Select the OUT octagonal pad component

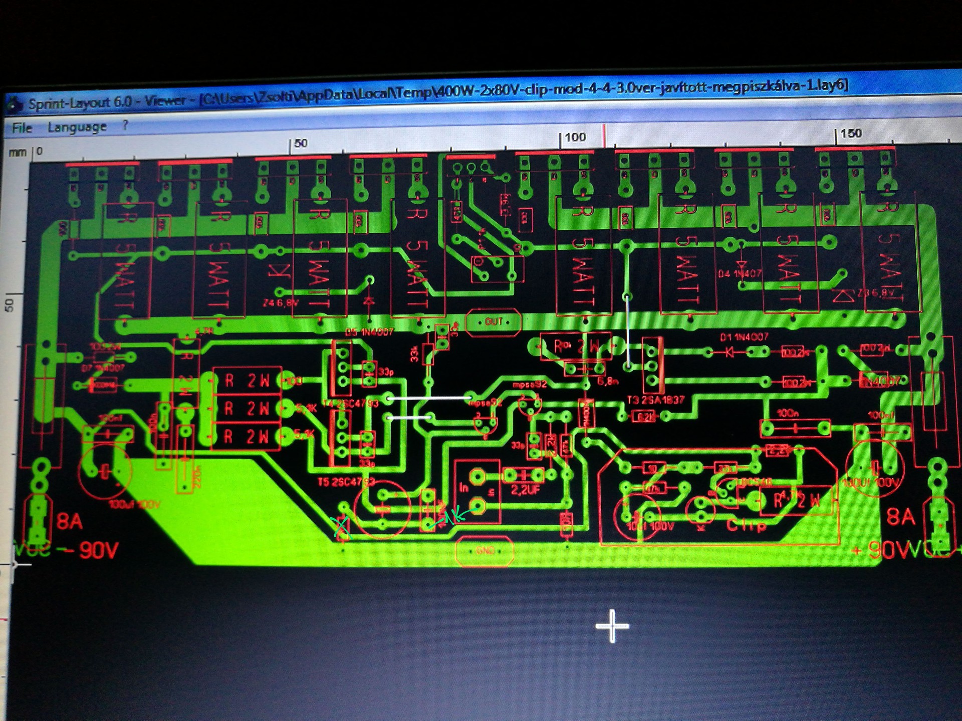click(494, 322)
